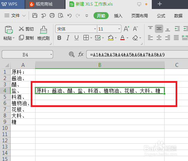This screenshot has width=188, height=161.
Task: Decrease indent in cell
Action: [177, 29]
